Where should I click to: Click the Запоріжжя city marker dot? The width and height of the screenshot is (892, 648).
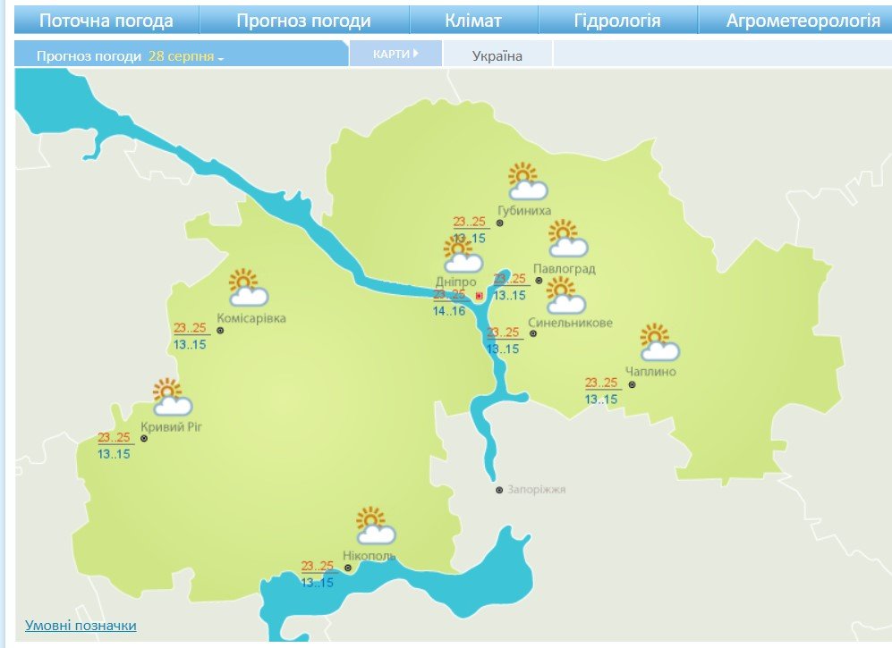pos(499,490)
